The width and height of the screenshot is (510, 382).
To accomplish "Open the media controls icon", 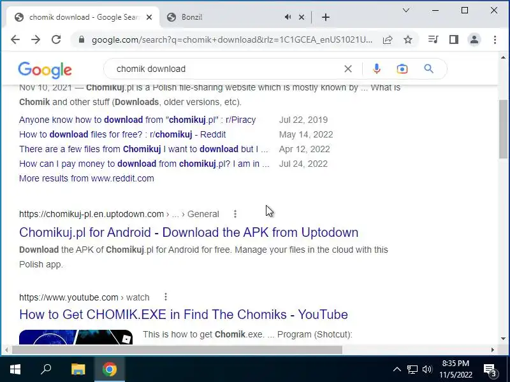I will tap(433, 39).
